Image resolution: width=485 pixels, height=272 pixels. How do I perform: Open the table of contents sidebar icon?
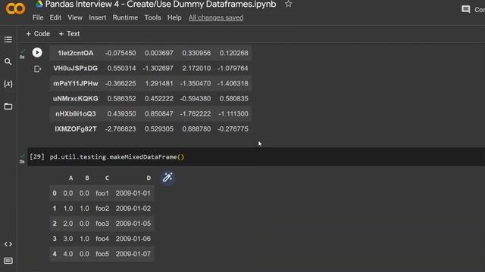click(8, 39)
